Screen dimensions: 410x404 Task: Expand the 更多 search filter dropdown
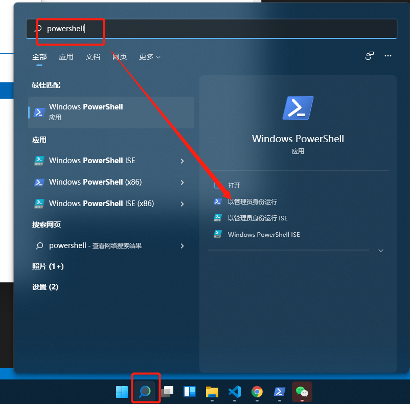pyautogui.click(x=149, y=57)
